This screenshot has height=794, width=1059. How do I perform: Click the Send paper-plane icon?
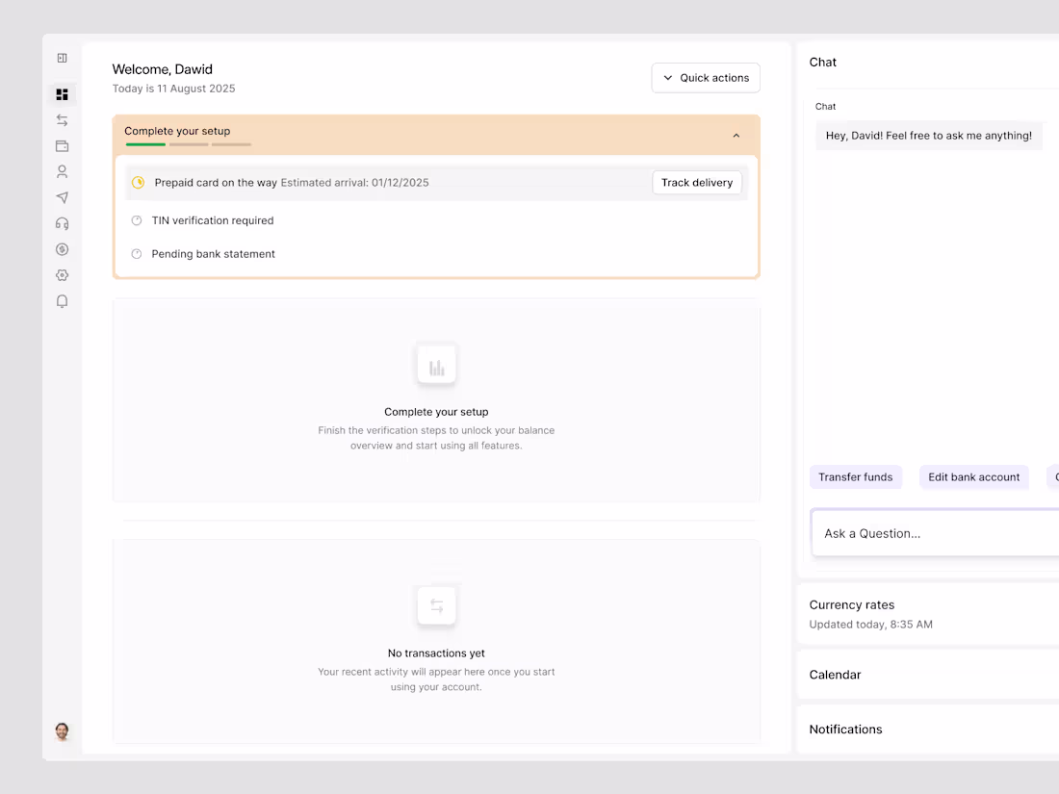(62, 197)
